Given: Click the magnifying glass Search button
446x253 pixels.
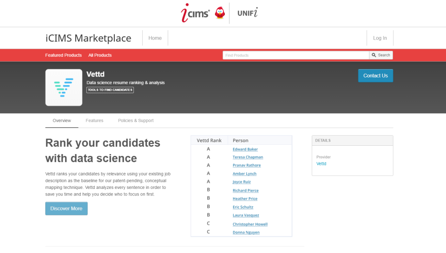Looking at the screenshot, I should (381, 55).
